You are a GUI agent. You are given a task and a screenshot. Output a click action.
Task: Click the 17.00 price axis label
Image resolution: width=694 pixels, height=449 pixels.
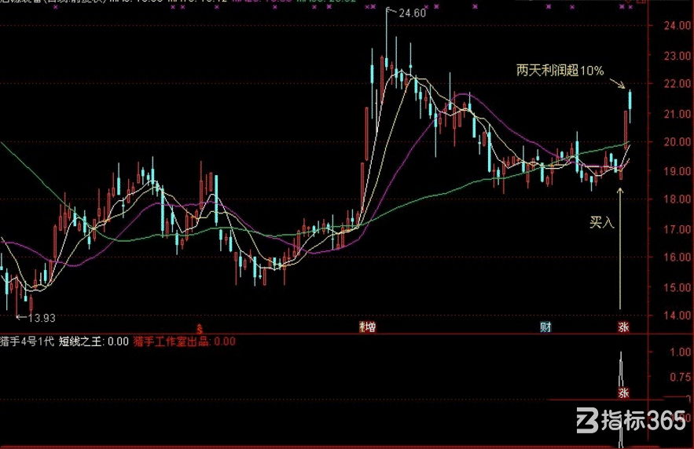pyautogui.click(x=677, y=229)
